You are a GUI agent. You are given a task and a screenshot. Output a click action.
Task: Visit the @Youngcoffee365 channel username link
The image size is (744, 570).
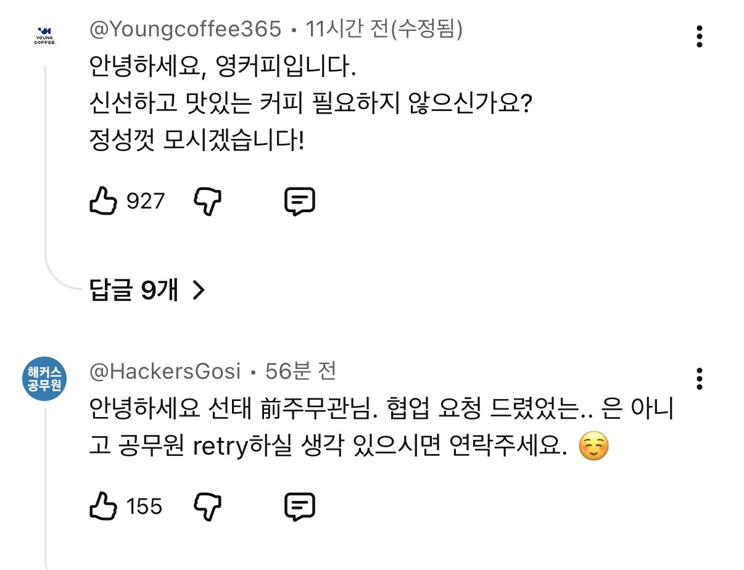[185, 29]
